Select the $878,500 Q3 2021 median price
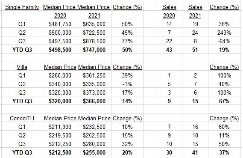 pyautogui.click(x=94, y=41)
